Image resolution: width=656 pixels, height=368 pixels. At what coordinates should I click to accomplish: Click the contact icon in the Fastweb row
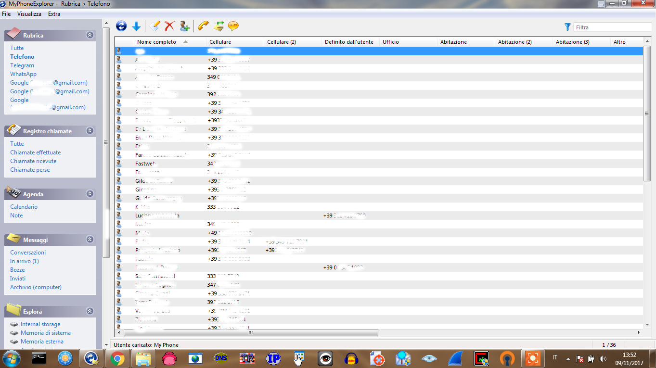point(118,164)
